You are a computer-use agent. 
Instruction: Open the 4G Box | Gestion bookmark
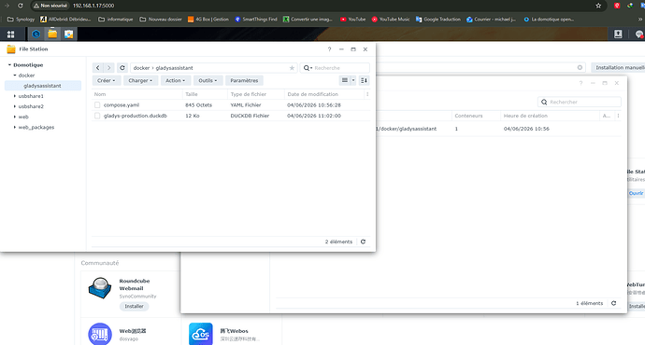click(208, 19)
